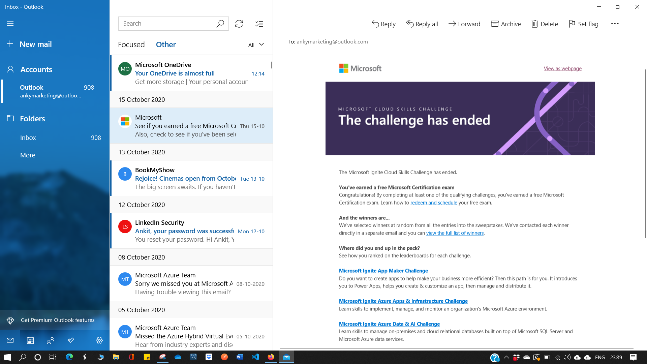
Task: Open Firefox from taskbar
Action: 271,357
